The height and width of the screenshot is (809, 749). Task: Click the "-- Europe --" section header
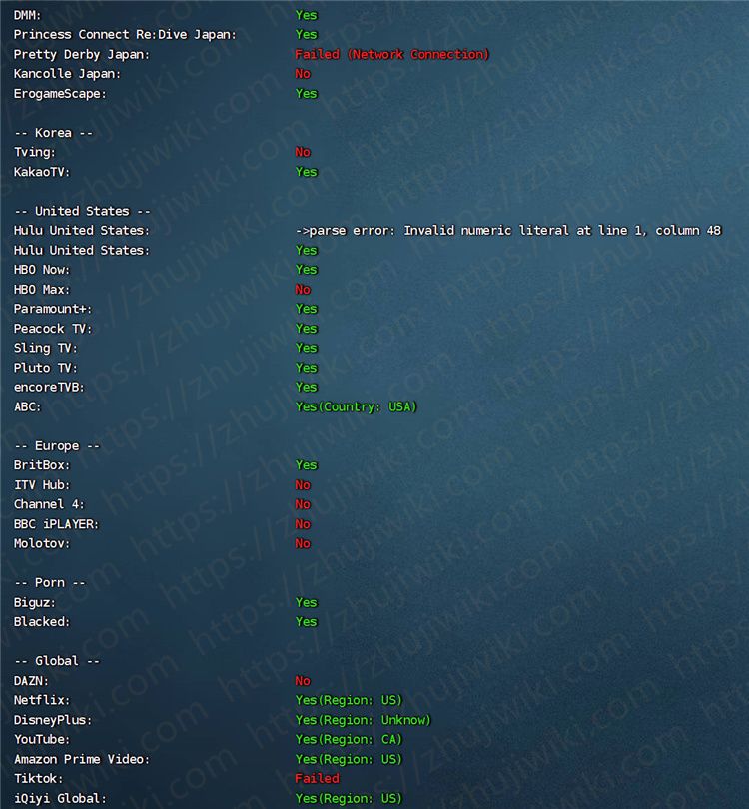point(57,445)
